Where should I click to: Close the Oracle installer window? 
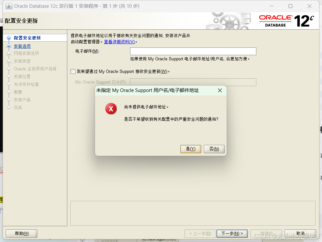tap(309, 6)
